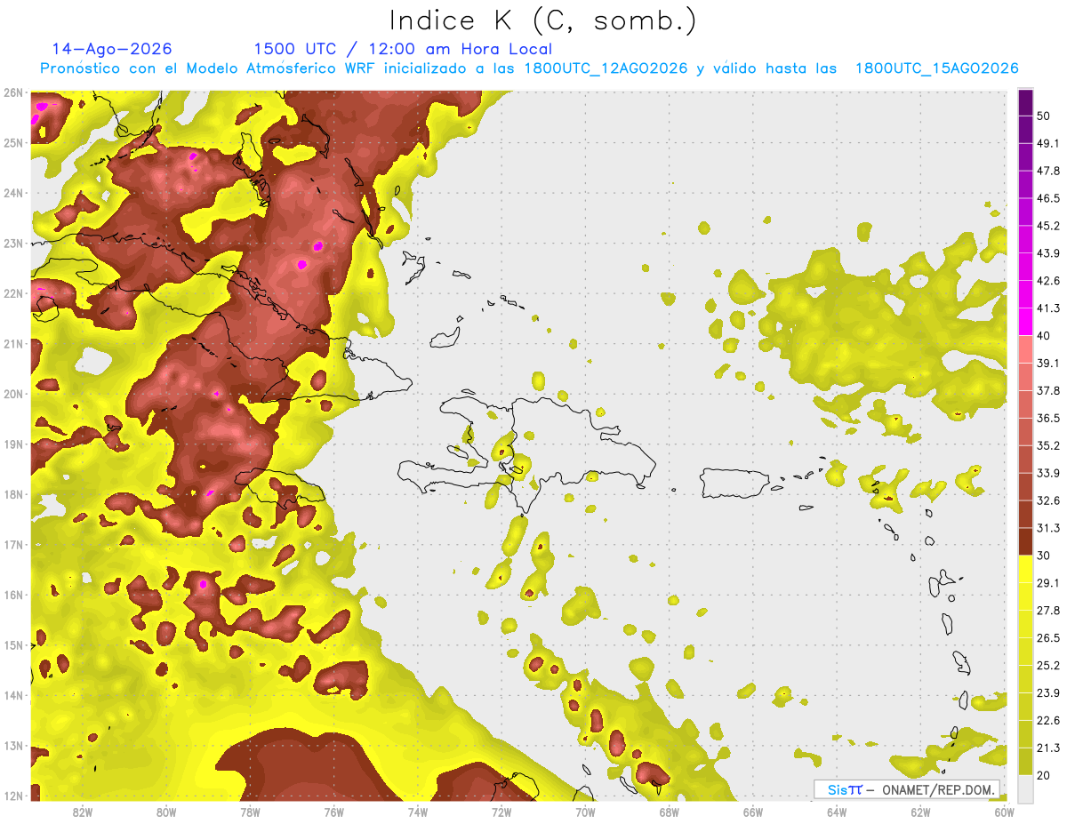Click the latitude label '25N'

coord(12,142)
